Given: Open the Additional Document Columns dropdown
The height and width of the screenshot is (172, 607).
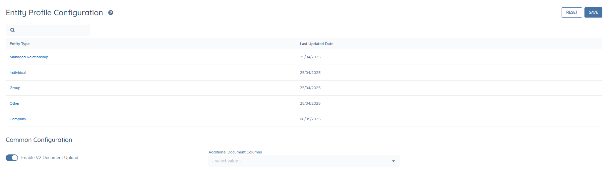Looking at the screenshot, I should click(x=300, y=161).
